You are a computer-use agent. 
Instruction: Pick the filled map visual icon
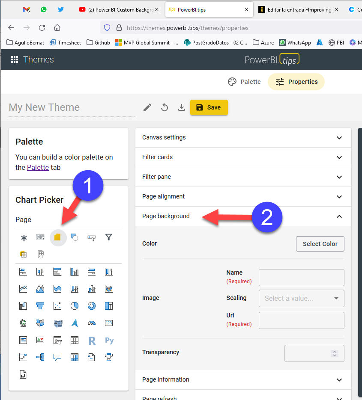tap(40, 323)
